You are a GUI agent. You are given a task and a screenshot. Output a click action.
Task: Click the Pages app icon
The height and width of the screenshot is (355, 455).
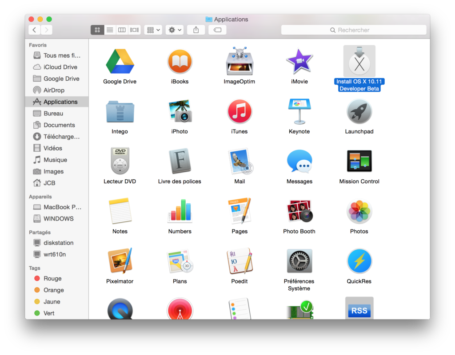pyautogui.click(x=239, y=211)
